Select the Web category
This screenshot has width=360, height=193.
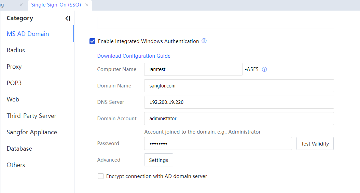coord(13,99)
